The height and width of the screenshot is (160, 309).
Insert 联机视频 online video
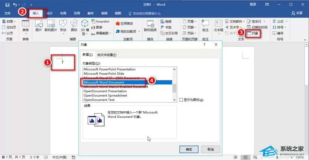tap(150, 26)
